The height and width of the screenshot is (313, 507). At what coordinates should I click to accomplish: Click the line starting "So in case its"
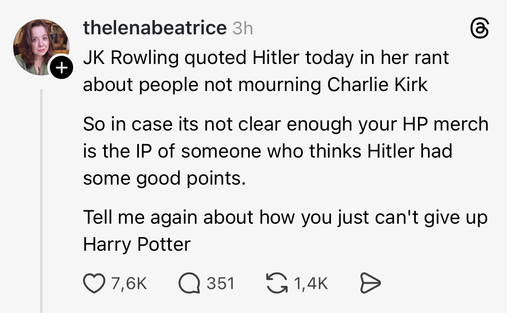(x=286, y=124)
